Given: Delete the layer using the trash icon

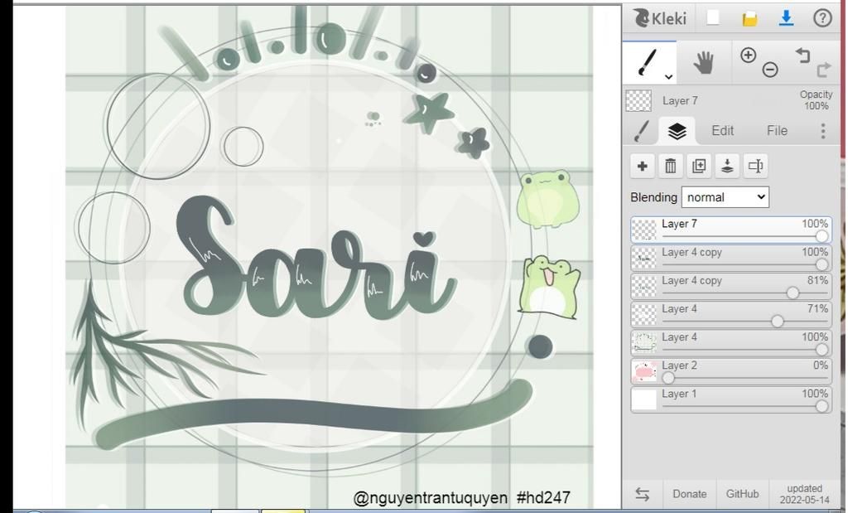Looking at the screenshot, I should pos(671,166).
